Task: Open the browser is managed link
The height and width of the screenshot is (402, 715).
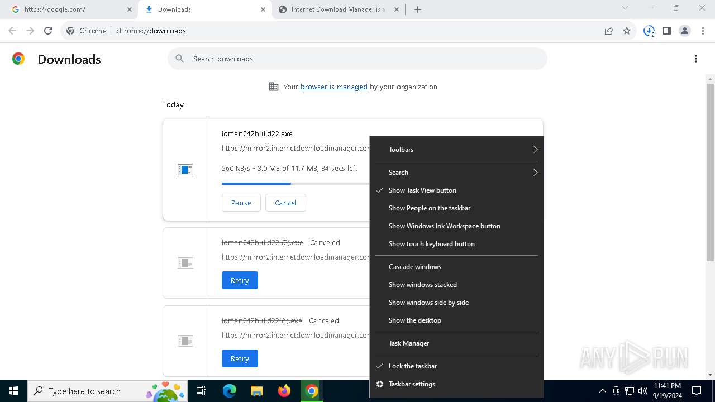Action: 334,87
